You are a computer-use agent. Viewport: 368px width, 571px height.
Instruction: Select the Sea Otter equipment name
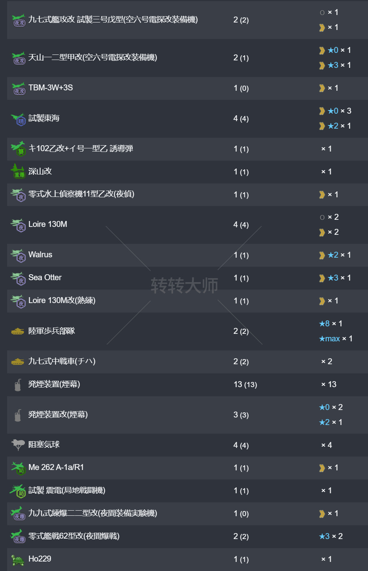tap(45, 277)
